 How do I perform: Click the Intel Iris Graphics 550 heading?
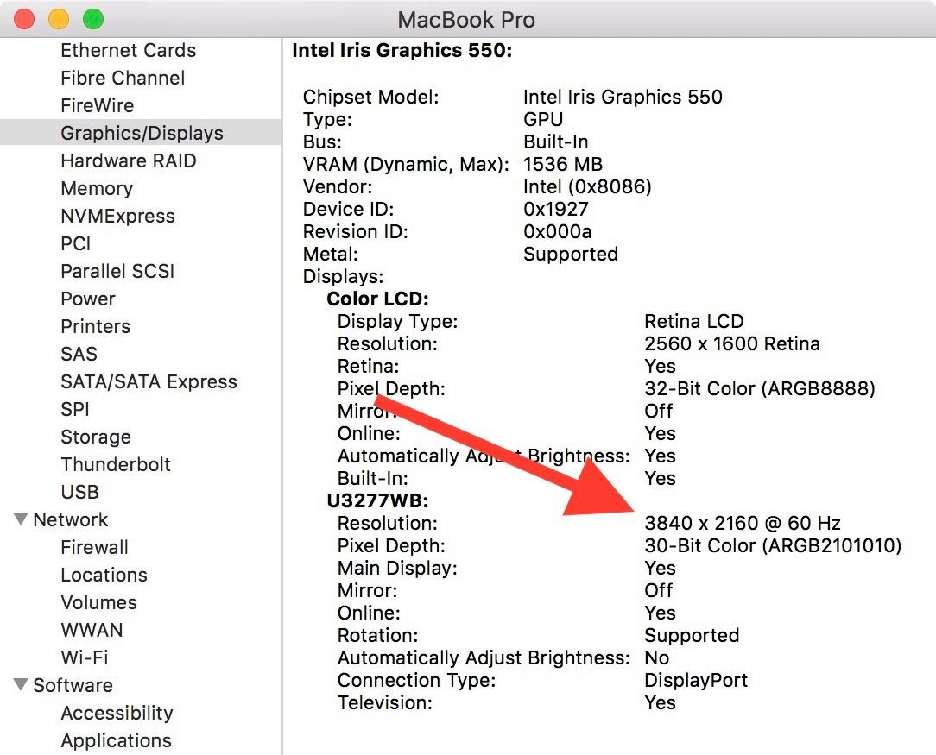[x=402, y=51]
